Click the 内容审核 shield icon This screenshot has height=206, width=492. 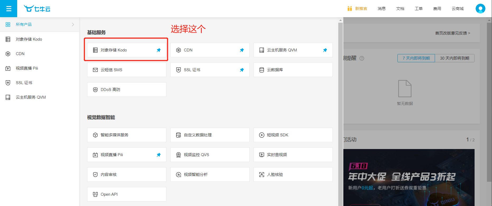tap(95, 175)
